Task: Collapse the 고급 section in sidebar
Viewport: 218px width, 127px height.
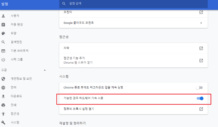Action: point(44,70)
